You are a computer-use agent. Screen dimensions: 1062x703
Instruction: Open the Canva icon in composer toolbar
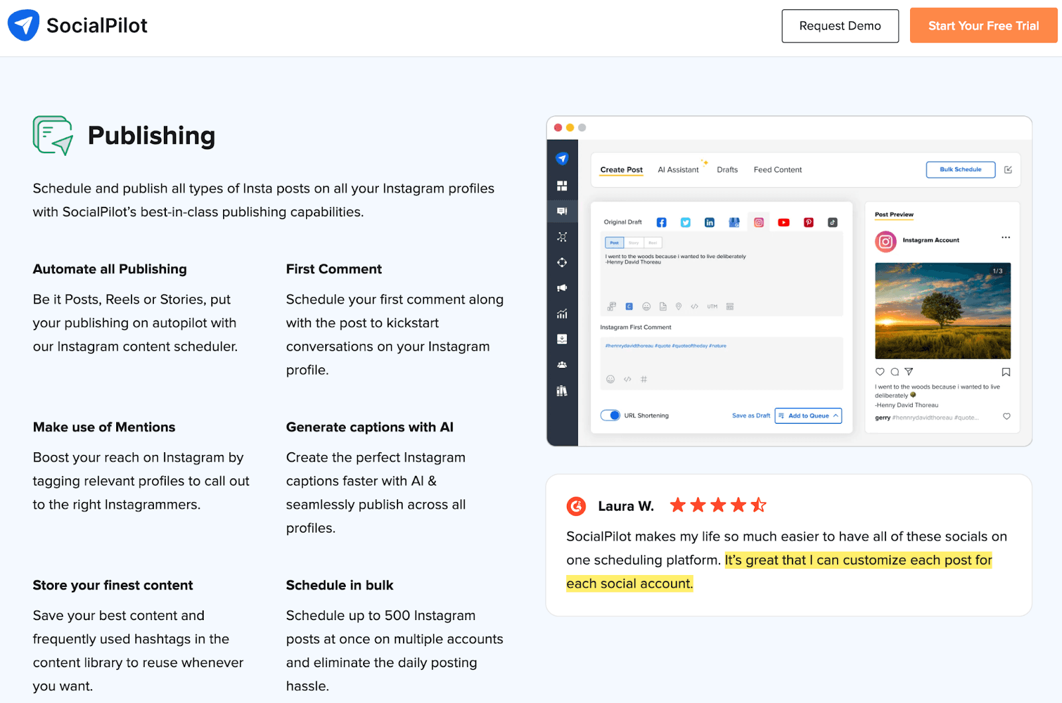[x=629, y=306]
